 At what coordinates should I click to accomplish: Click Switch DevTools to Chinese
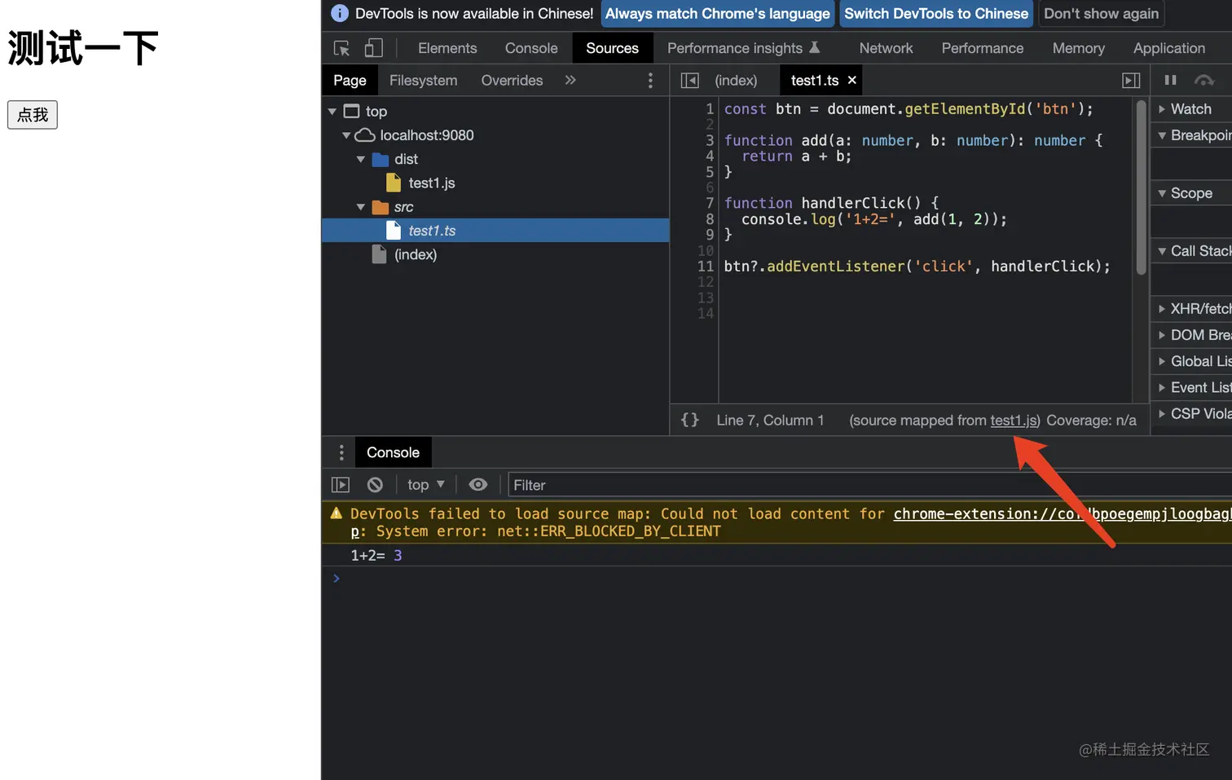click(x=935, y=14)
